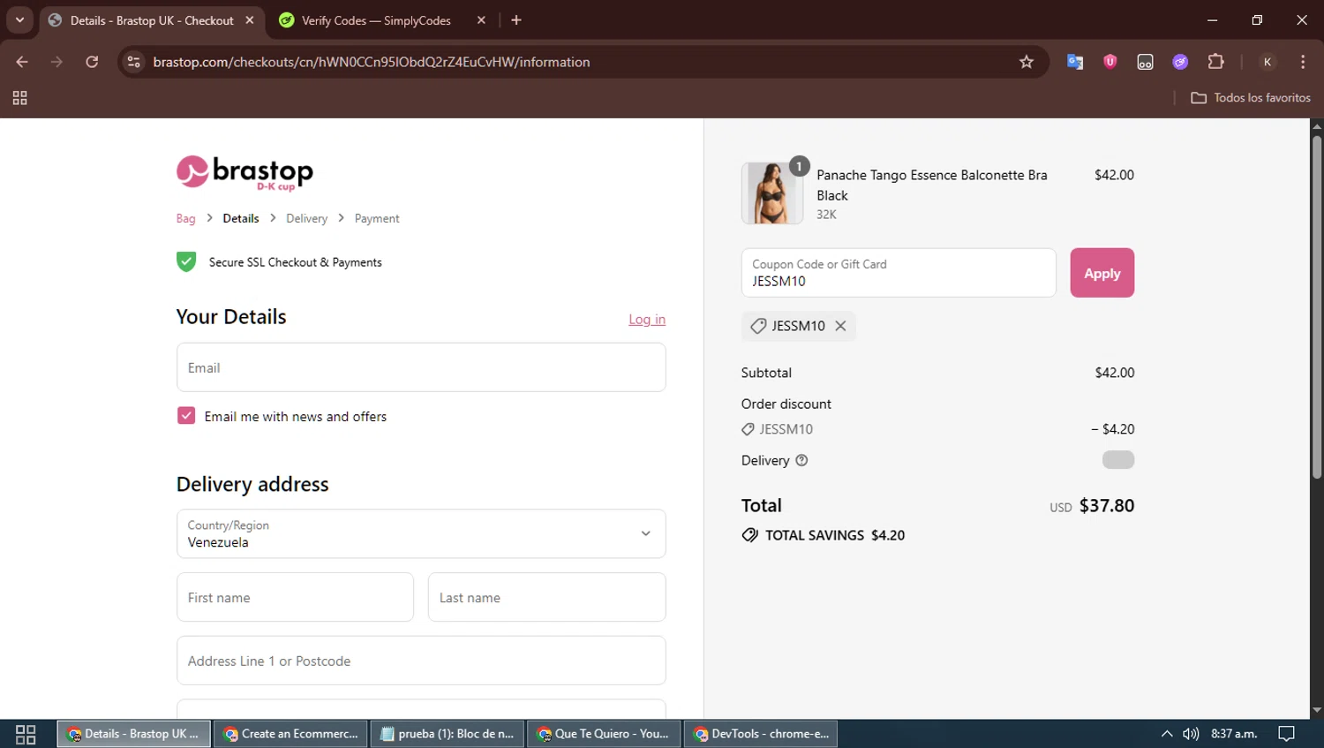Click the Log in link

point(647,320)
